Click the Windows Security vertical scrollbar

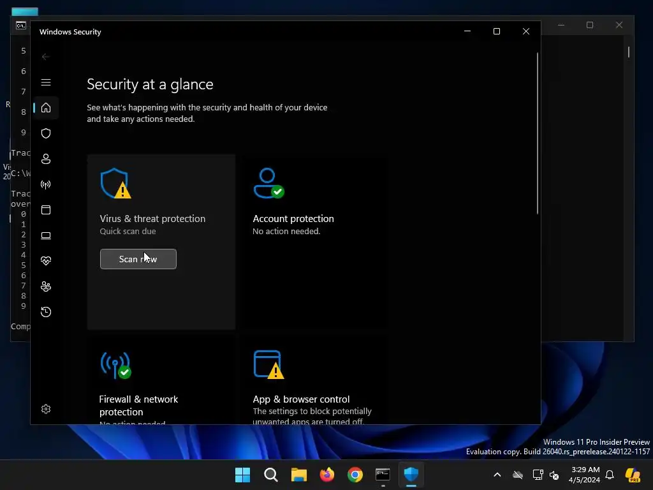point(537,133)
